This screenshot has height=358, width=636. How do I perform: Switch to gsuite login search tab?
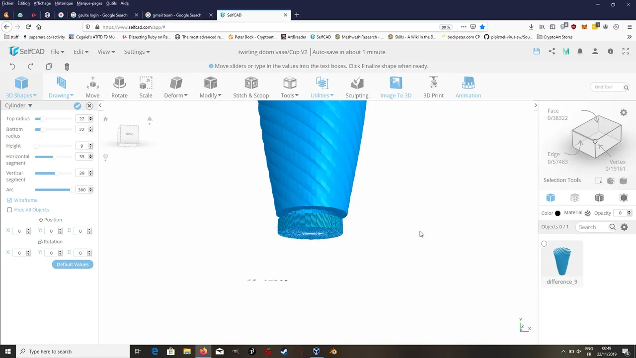102,15
